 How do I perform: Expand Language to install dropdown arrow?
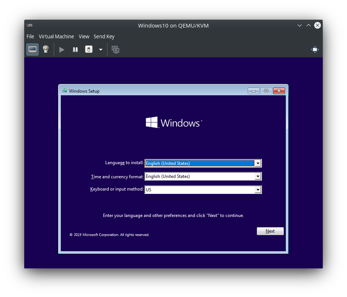click(258, 163)
